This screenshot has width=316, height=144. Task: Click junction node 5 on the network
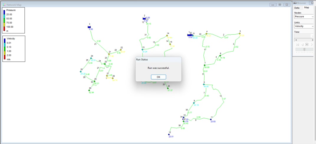pyautogui.click(x=240, y=34)
